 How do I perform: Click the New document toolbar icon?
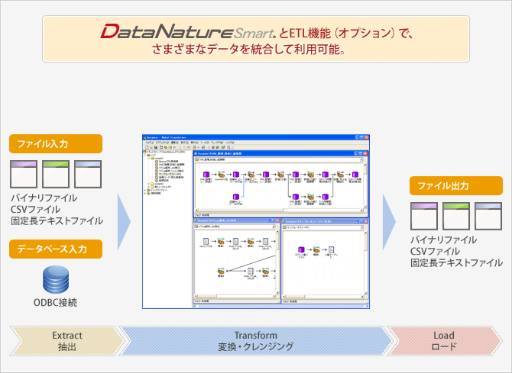147,147
